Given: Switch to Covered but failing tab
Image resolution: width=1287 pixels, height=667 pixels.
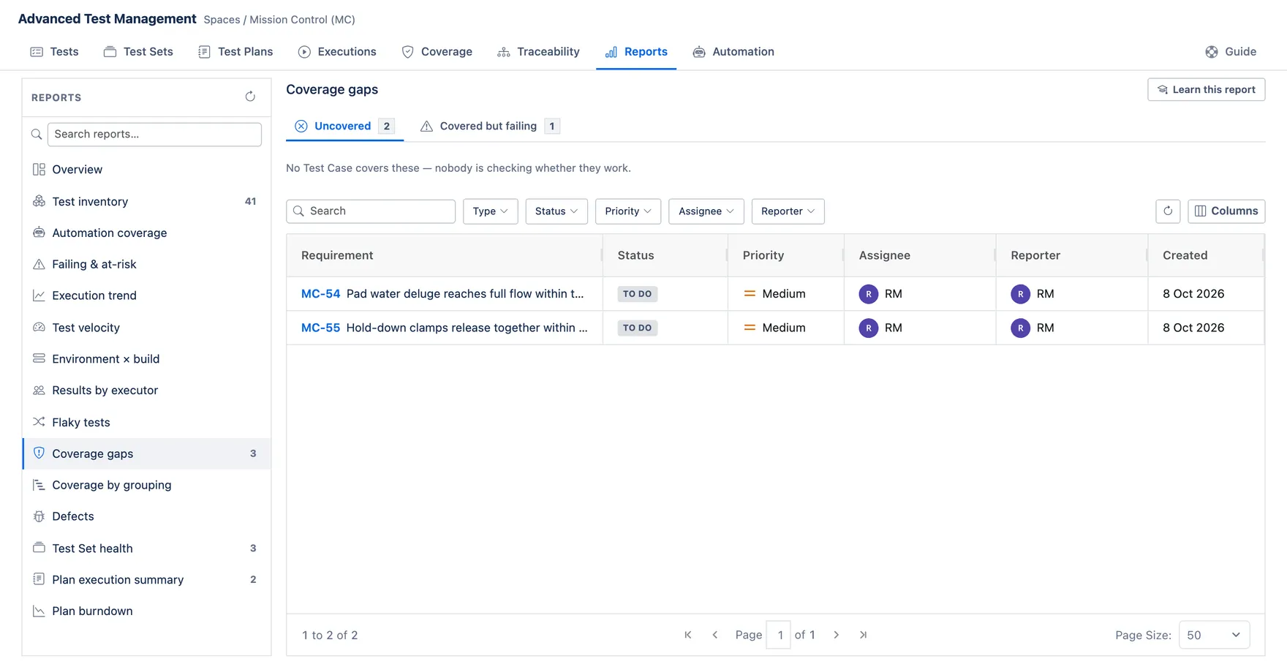Looking at the screenshot, I should click(x=490, y=126).
